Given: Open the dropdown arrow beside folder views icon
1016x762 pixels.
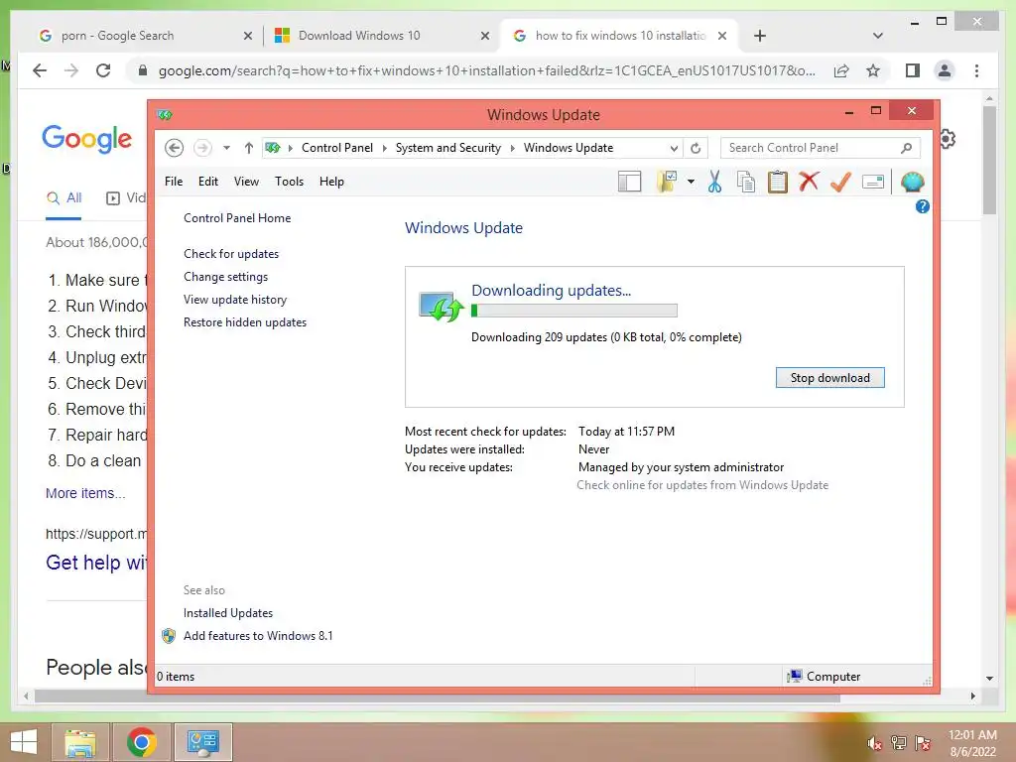Looking at the screenshot, I should click(x=691, y=183).
